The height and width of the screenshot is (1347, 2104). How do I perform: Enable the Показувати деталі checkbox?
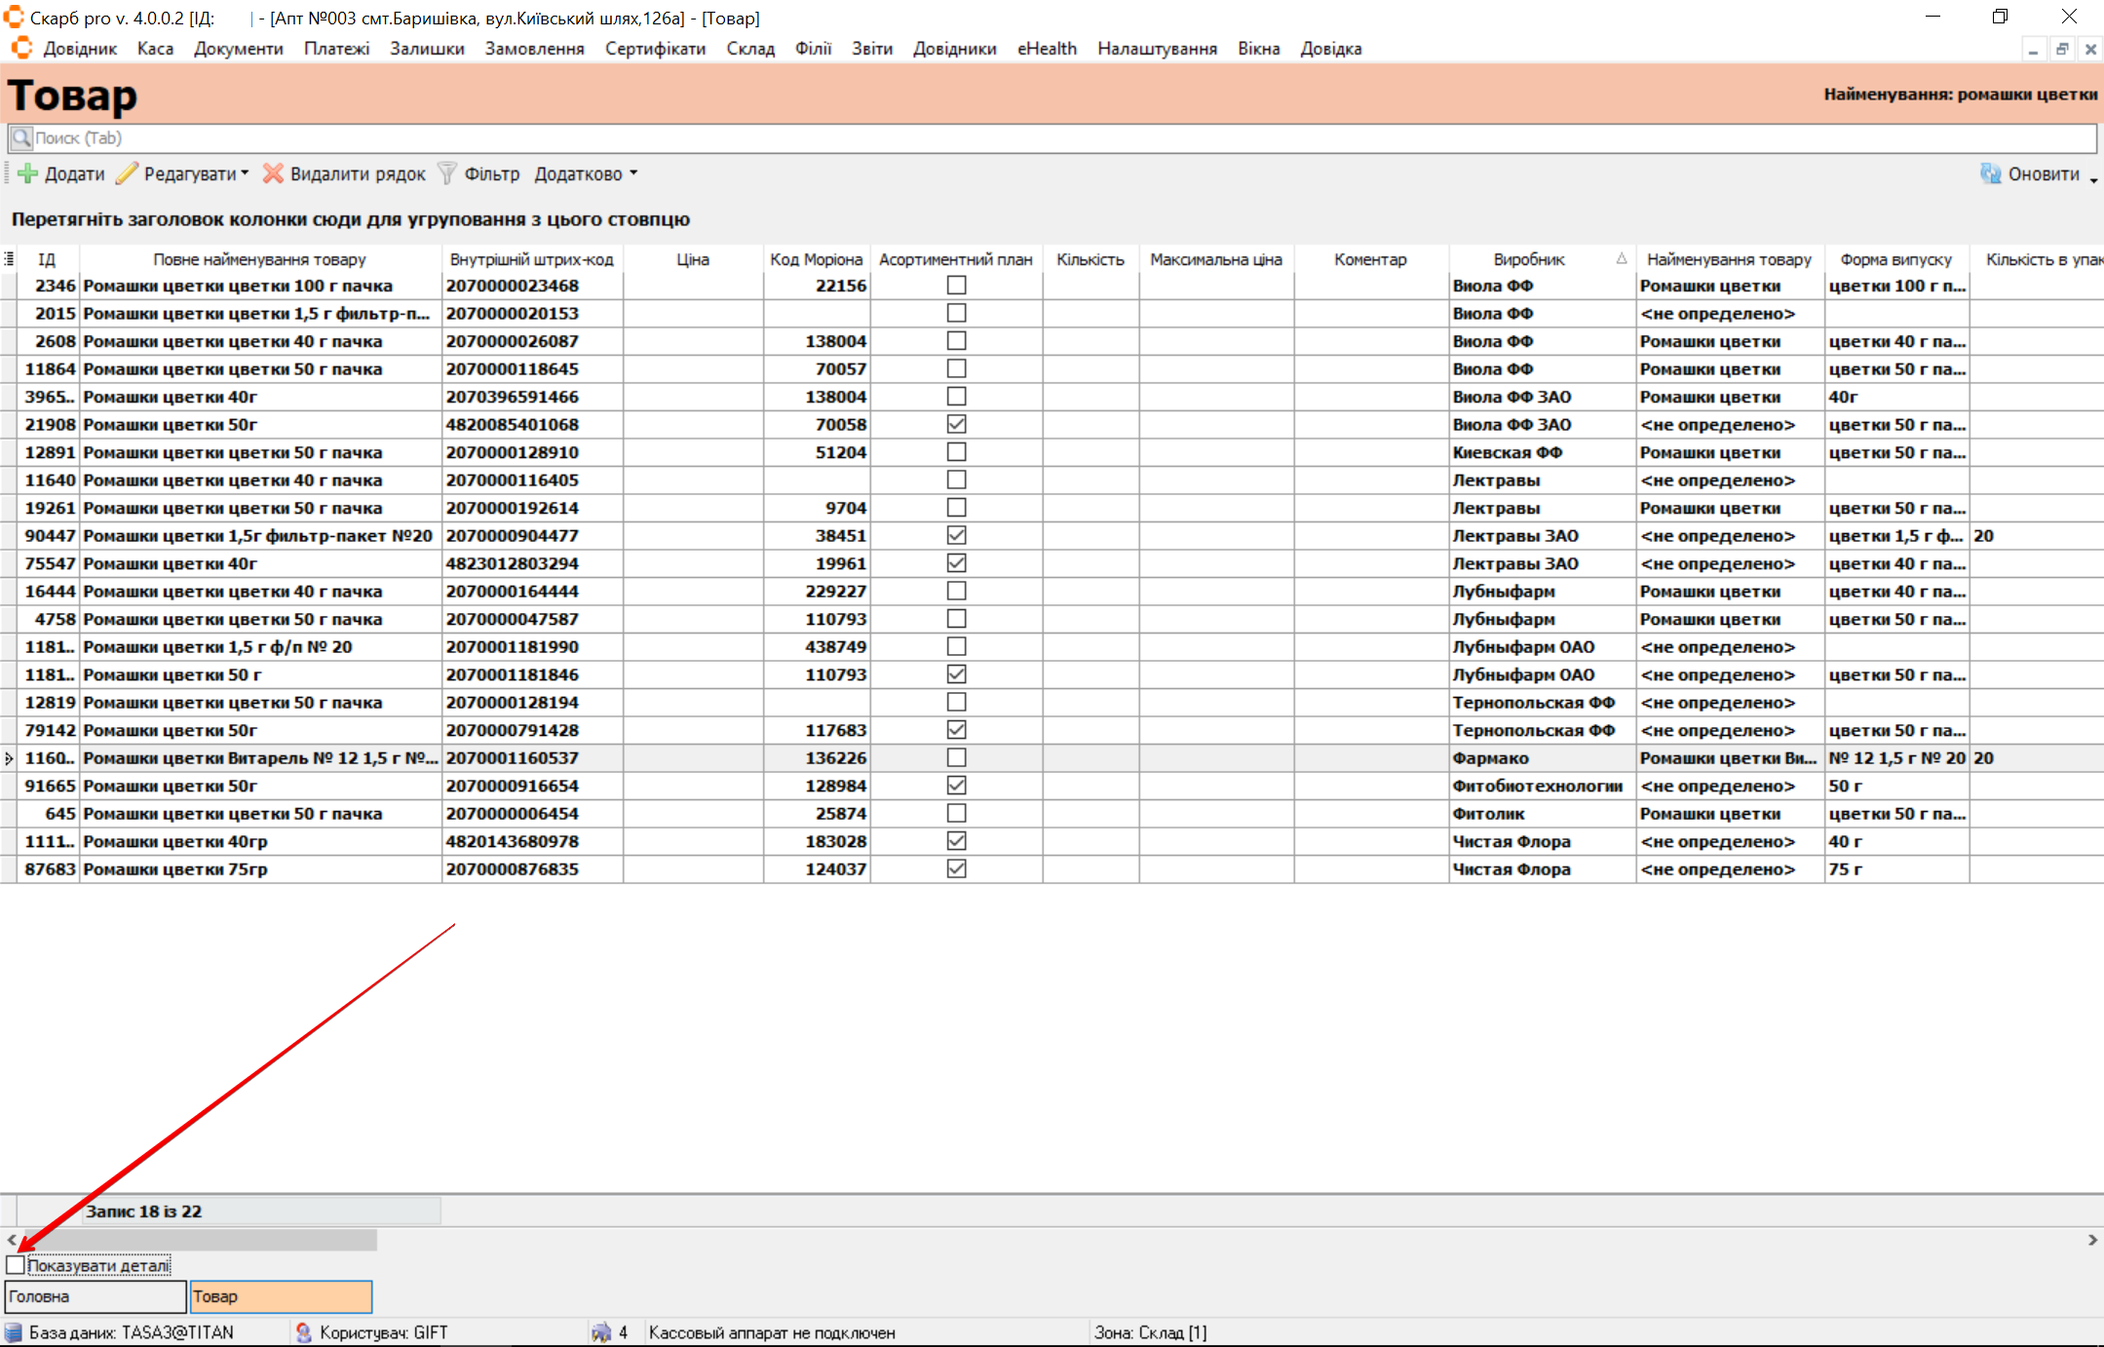coord(16,1265)
